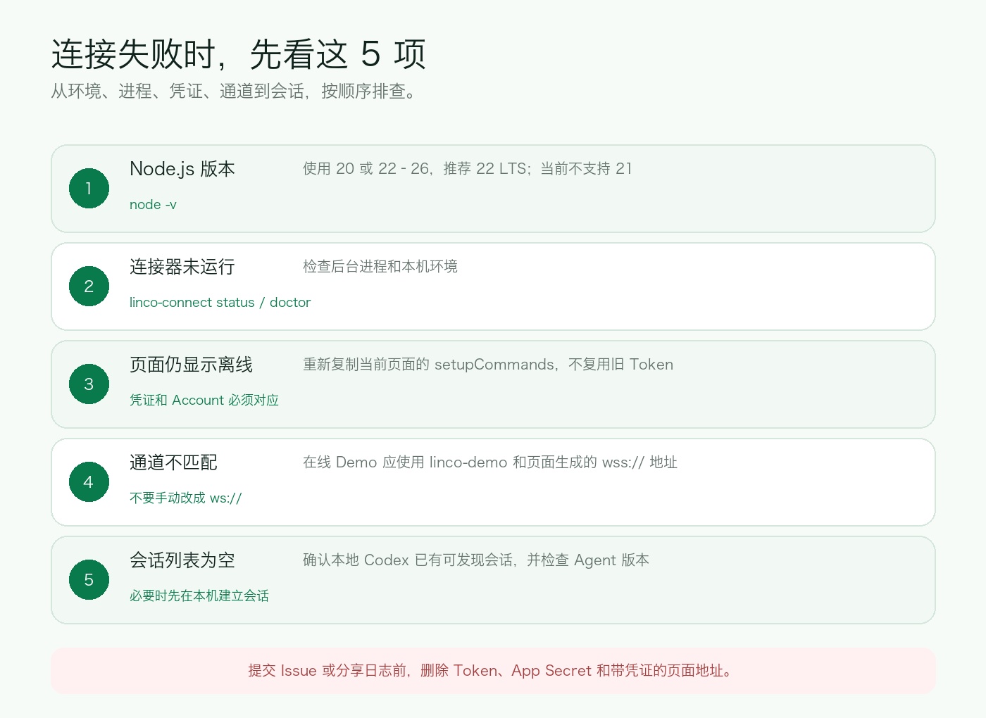Click "linco-connect status / doctor" command
Image resolution: width=986 pixels, height=718 pixels.
click(220, 303)
